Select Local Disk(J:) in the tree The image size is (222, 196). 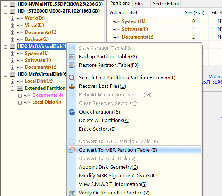pyautogui.click(x=39, y=81)
